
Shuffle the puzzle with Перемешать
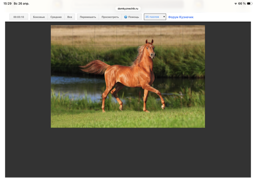click(x=88, y=17)
